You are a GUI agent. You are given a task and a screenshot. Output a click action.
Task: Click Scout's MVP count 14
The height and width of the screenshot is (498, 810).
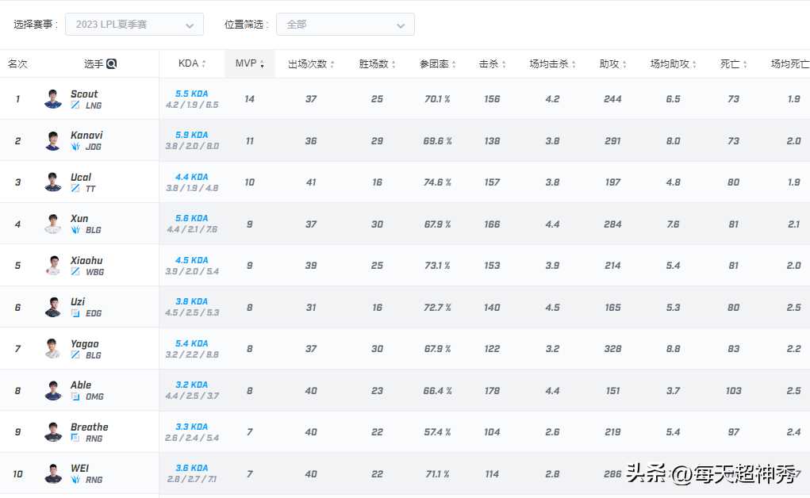point(250,98)
